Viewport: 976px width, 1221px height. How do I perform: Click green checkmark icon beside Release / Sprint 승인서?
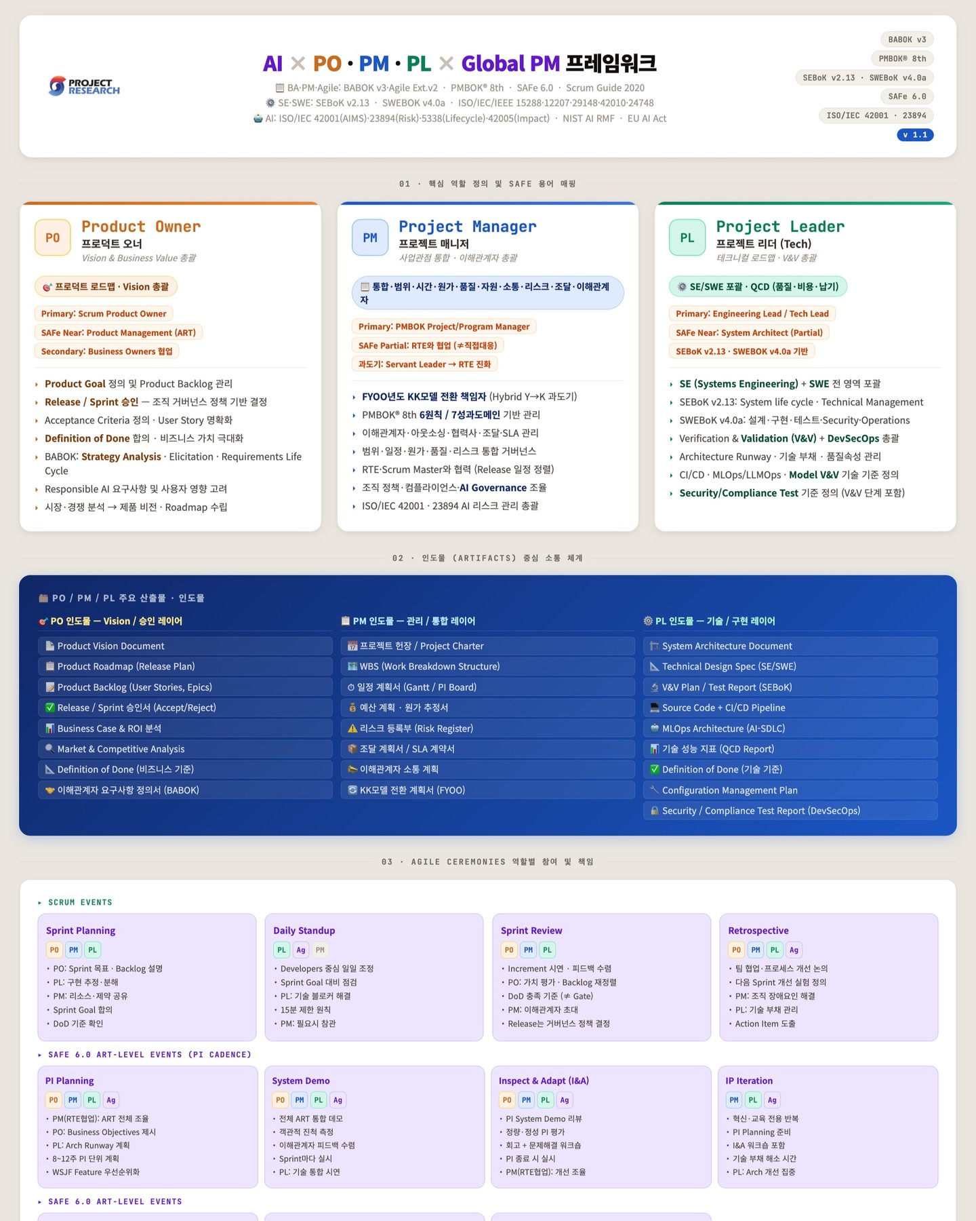49,708
